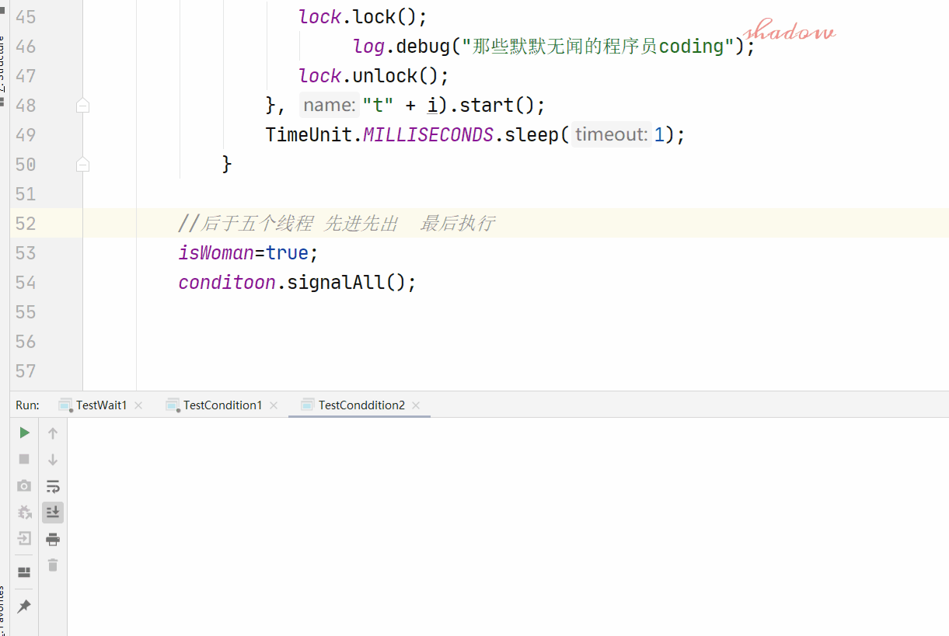Click the isWoman=true assignment
The image size is (949, 636).
coord(249,253)
